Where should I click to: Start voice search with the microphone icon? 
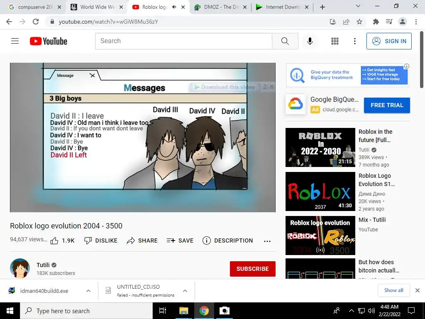coord(310,41)
